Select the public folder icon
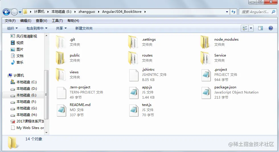Image resolution: width=279 pixels, height=152 pixels. tap(60, 58)
